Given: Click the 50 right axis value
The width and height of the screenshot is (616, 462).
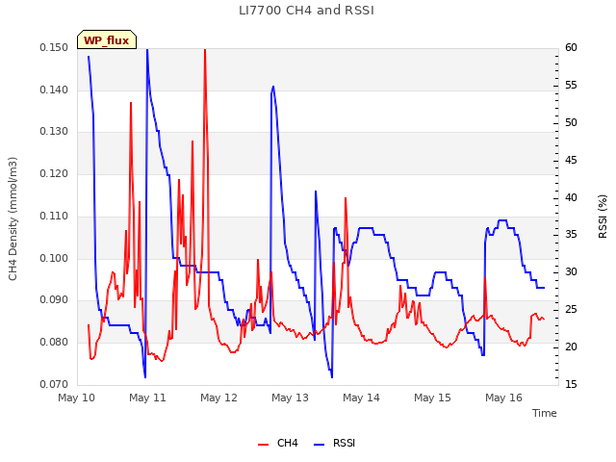Looking at the screenshot, I should (x=571, y=122).
